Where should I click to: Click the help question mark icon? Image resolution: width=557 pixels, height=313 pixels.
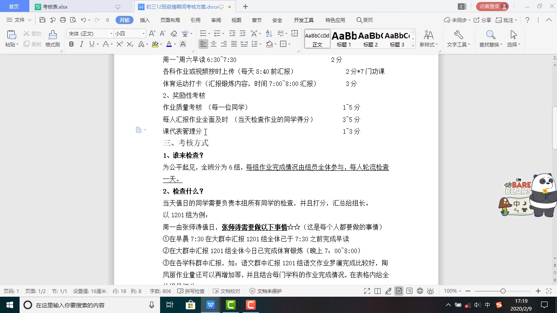pos(527,20)
